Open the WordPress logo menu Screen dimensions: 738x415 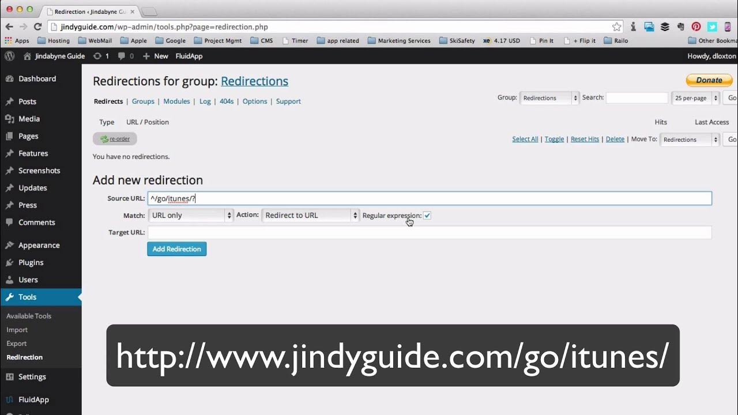coord(9,56)
